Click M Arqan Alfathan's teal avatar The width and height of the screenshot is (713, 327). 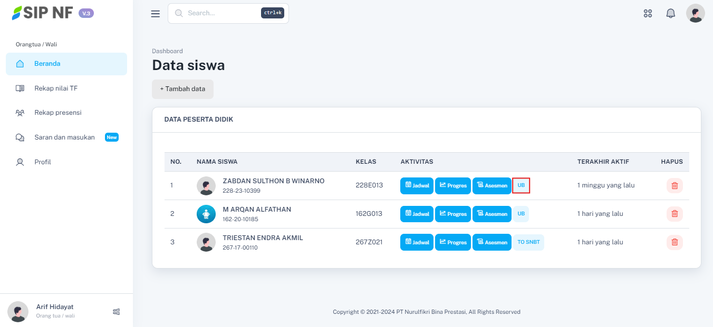206,214
